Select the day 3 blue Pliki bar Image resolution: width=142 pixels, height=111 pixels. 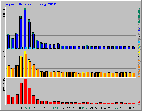point(17,41)
